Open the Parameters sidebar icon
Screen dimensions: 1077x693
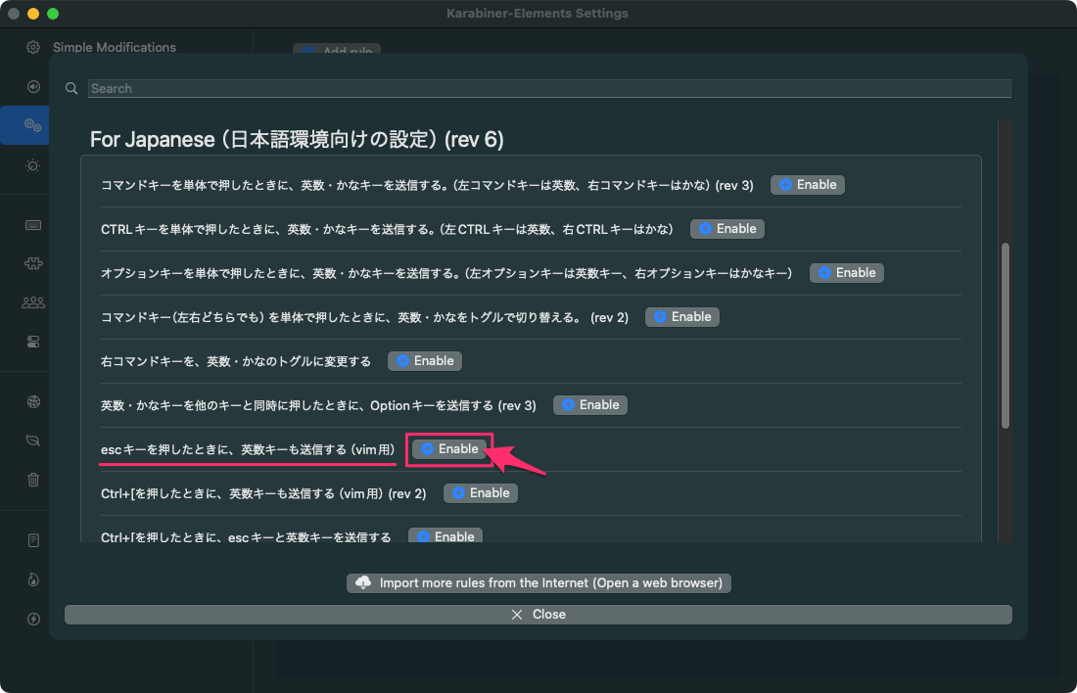(x=33, y=165)
